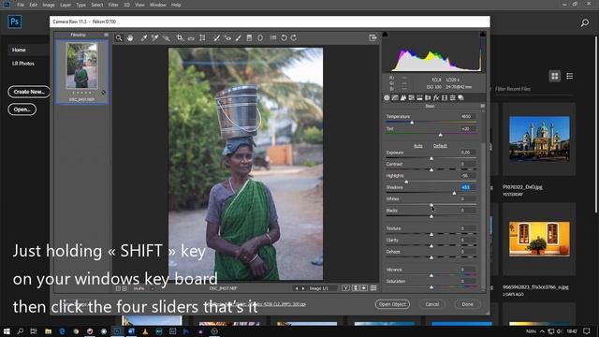Apply Auto tone adjustments

(418, 146)
